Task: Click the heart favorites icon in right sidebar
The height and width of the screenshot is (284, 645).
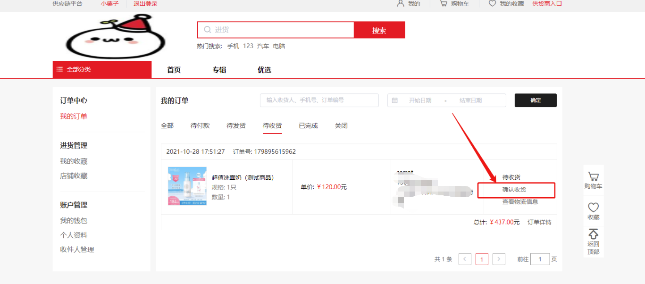Action: [x=593, y=207]
